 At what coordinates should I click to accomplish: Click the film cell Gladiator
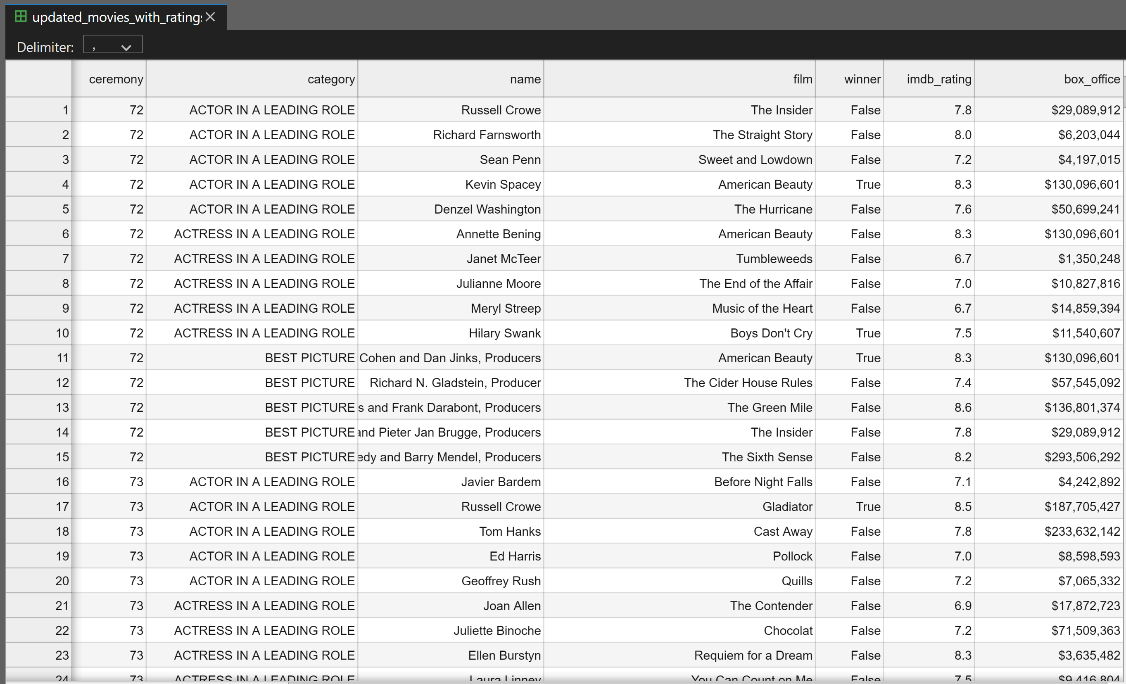click(679, 507)
